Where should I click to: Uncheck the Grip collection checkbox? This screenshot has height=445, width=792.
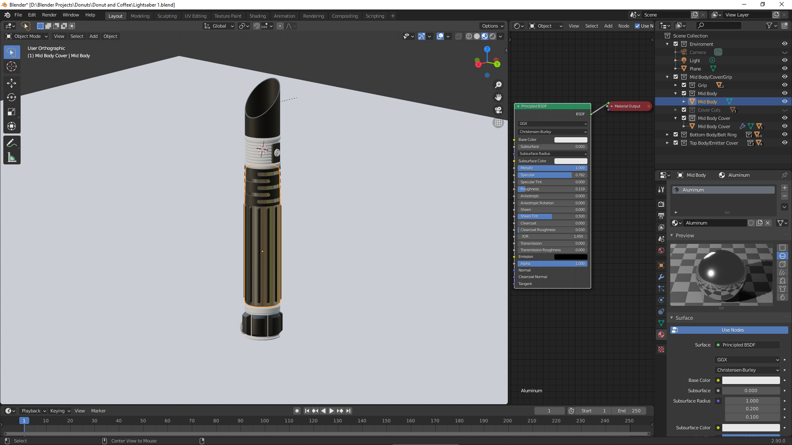(684, 85)
